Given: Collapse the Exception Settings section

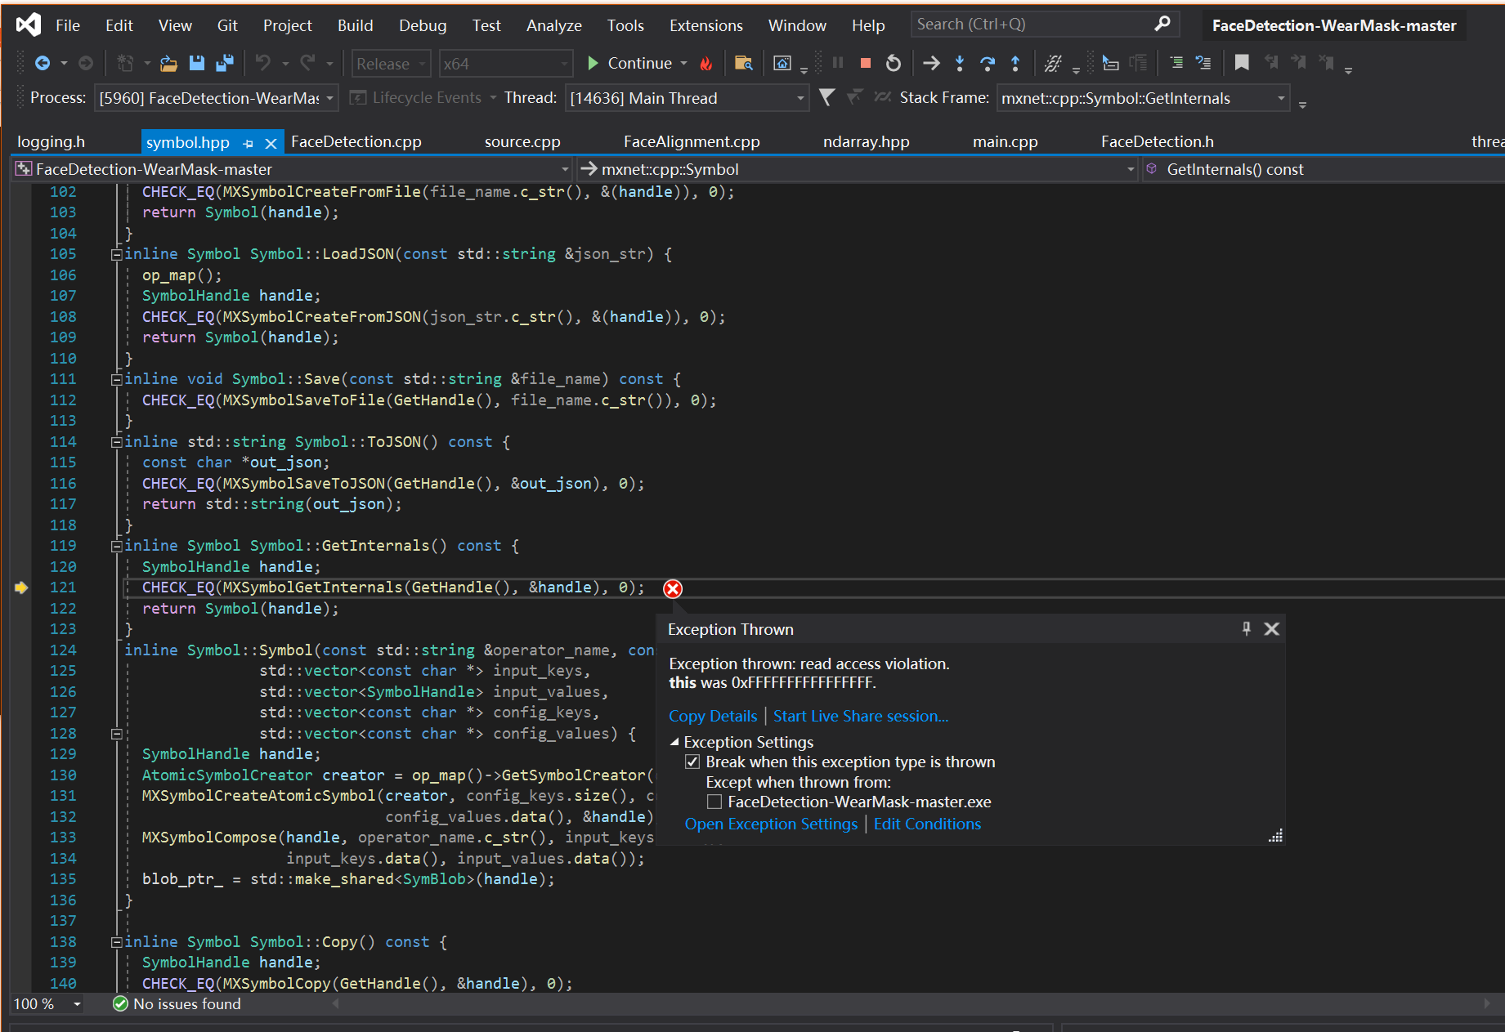Looking at the screenshot, I should pyautogui.click(x=675, y=742).
